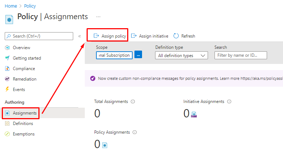Click the Home breadcrumb link
The width and height of the screenshot is (283, 151).
point(11,6)
